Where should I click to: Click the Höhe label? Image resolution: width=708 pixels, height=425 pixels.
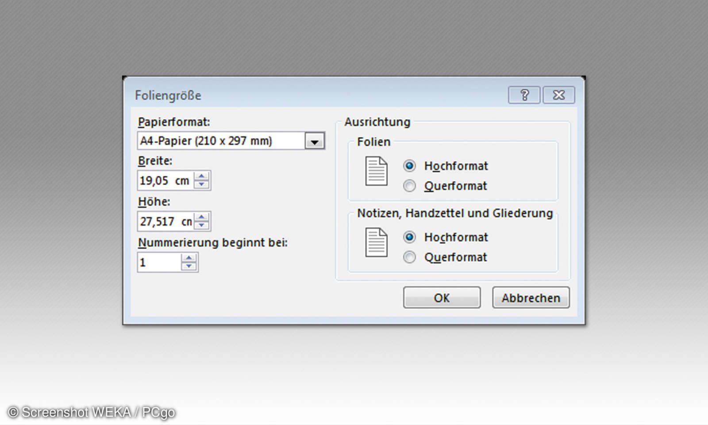(x=154, y=202)
